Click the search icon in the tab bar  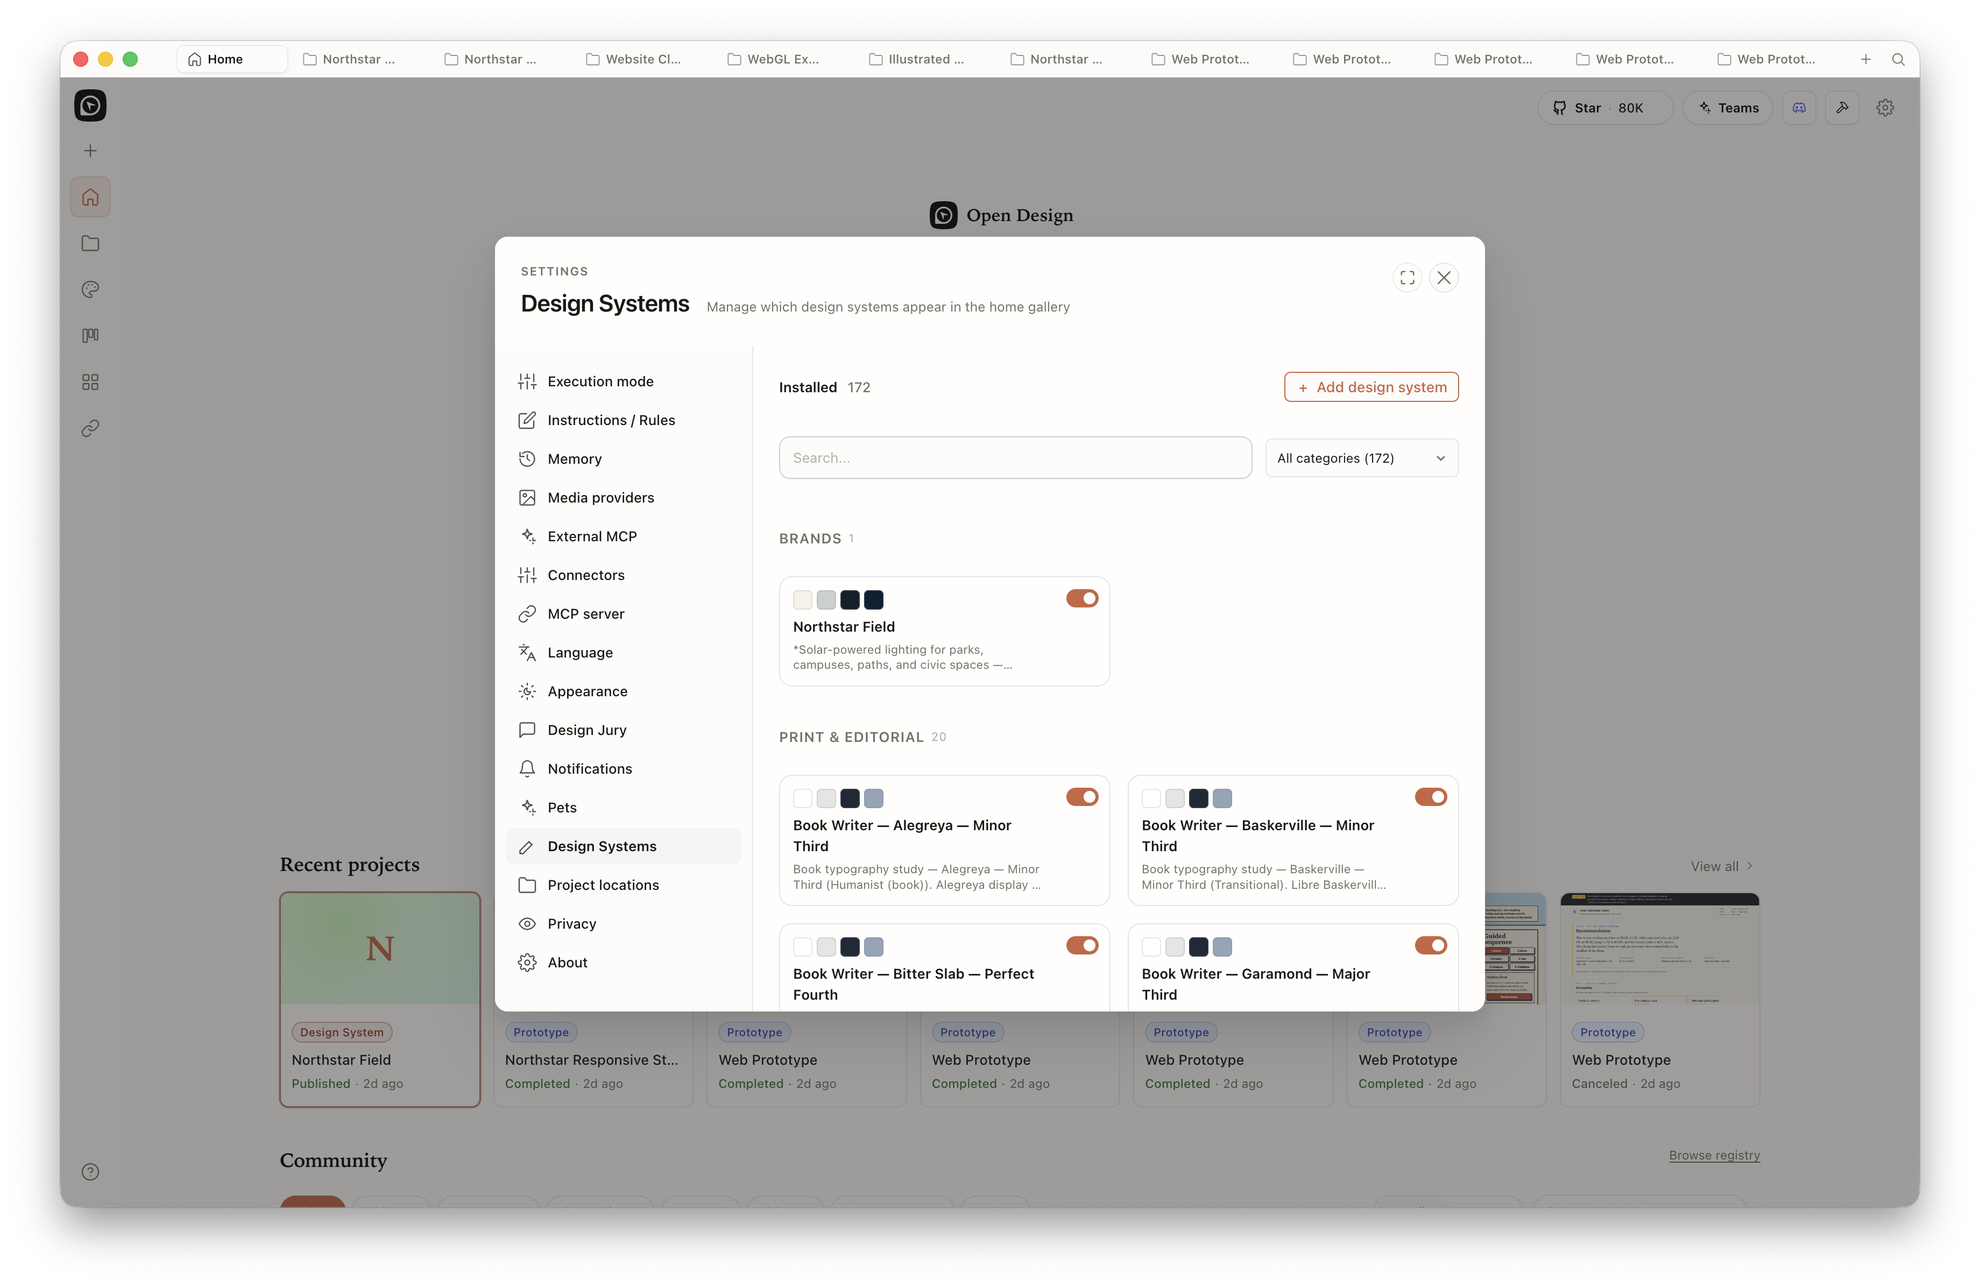[x=1898, y=59]
